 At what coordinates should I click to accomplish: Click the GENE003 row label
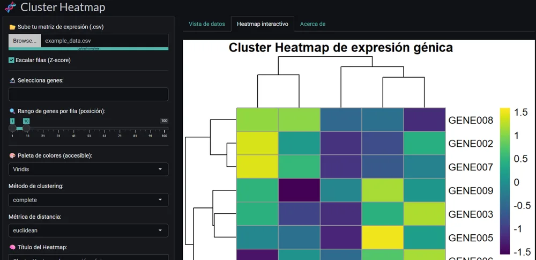click(x=471, y=214)
